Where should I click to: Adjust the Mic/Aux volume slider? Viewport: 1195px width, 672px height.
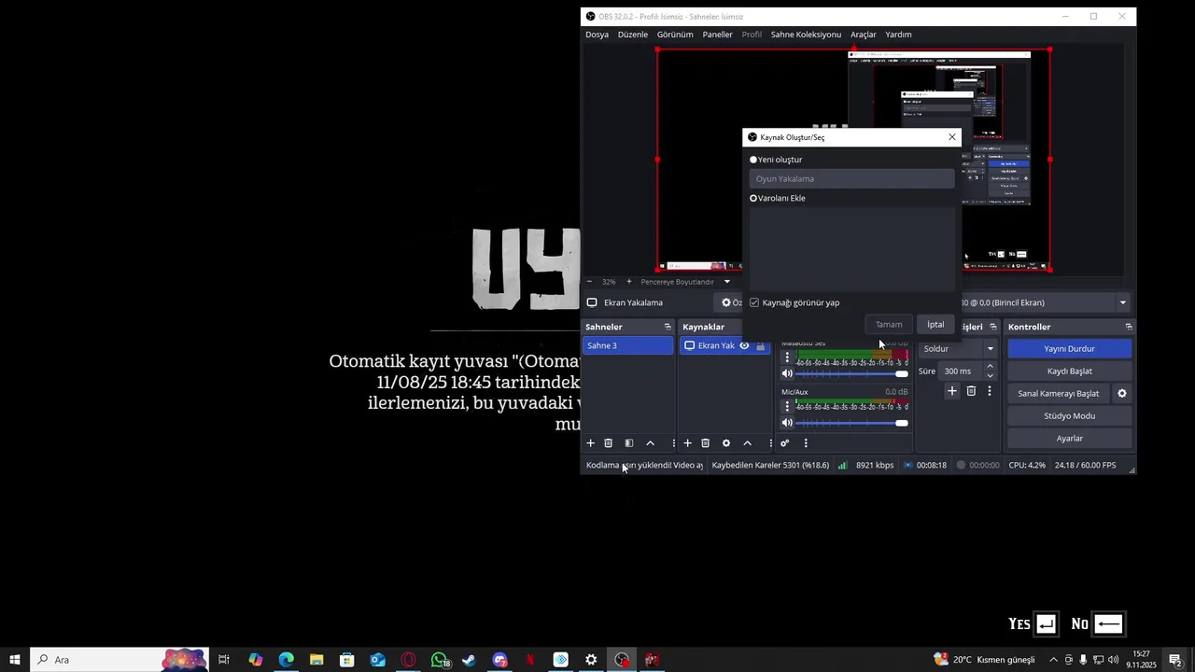[852, 423]
